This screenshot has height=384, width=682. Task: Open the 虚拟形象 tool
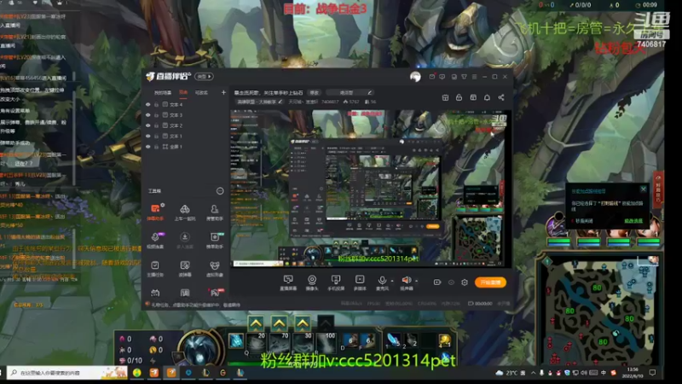pyautogui.click(x=215, y=268)
